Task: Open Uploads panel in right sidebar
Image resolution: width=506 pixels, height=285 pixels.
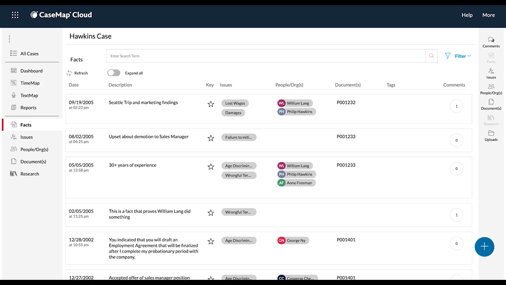Action: 491,135
